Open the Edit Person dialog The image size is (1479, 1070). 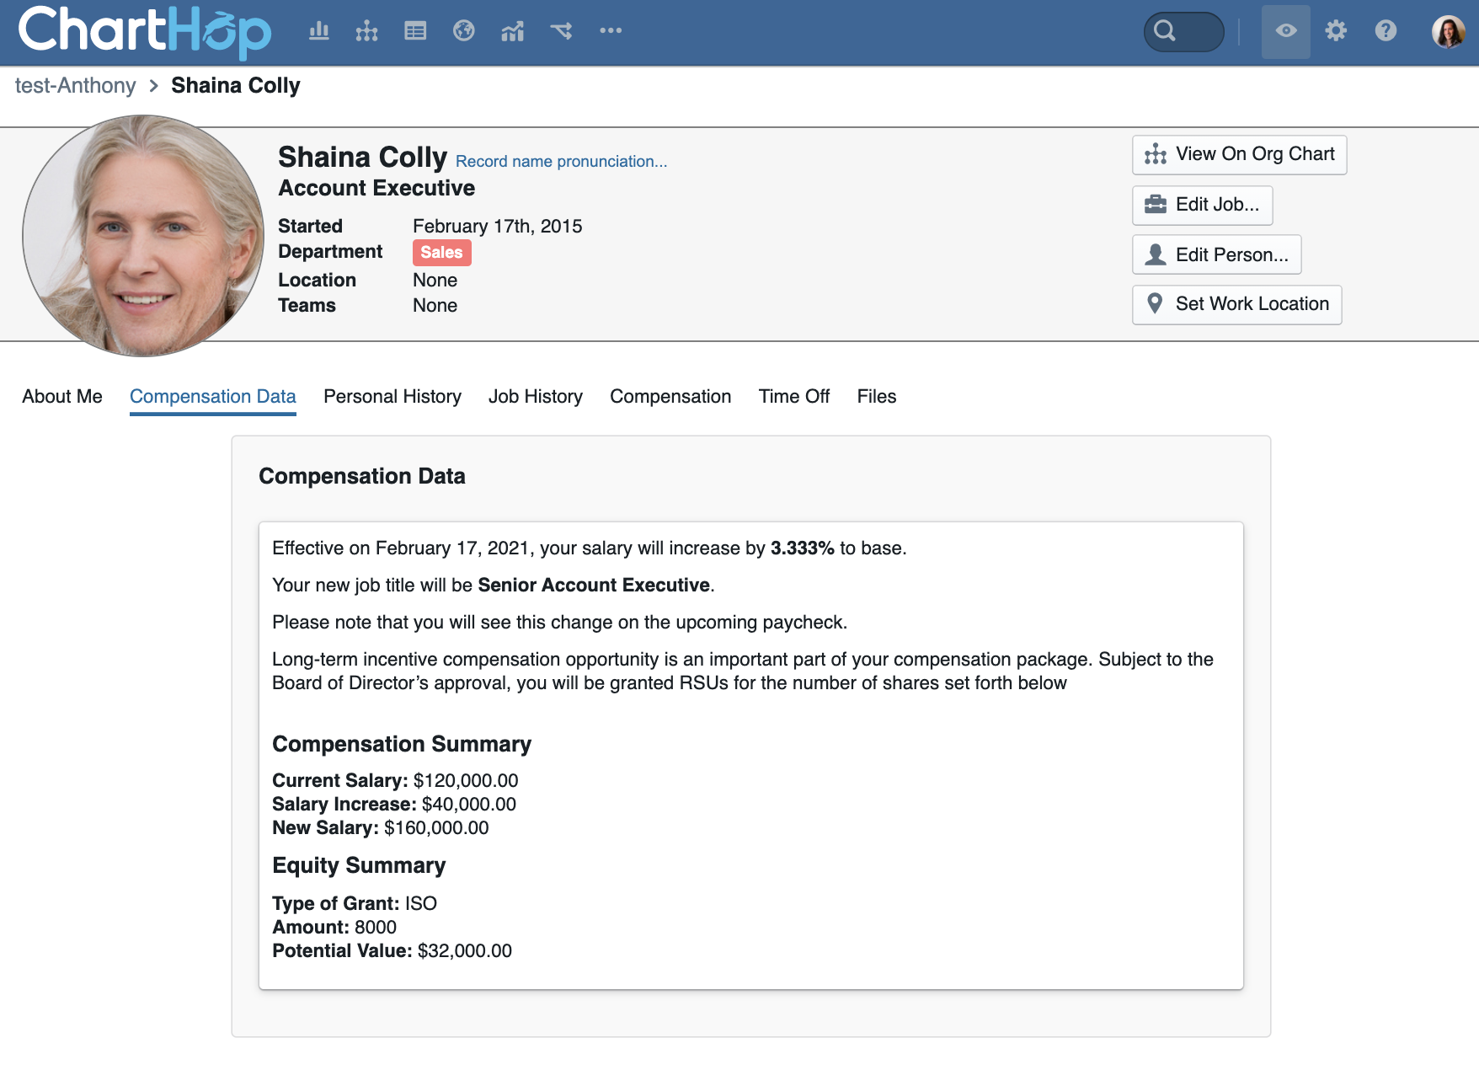tap(1216, 254)
